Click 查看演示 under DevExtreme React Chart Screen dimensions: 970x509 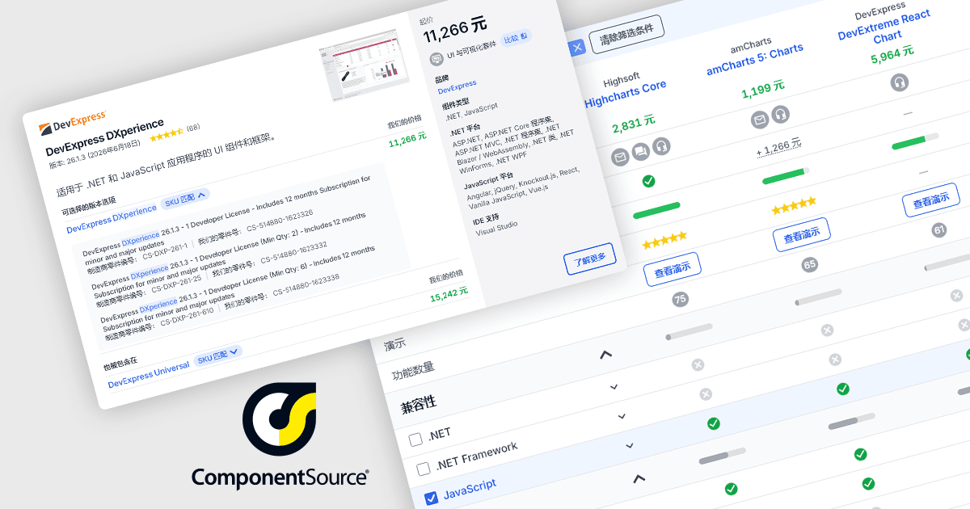(x=930, y=200)
